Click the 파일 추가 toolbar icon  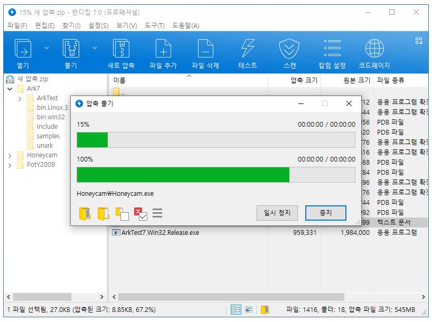163,49
